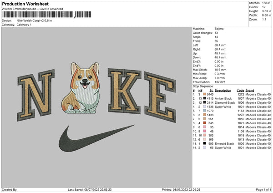Pick the Amber Black color swatch
This screenshot has height=193, width=273.
click(x=205, y=98)
